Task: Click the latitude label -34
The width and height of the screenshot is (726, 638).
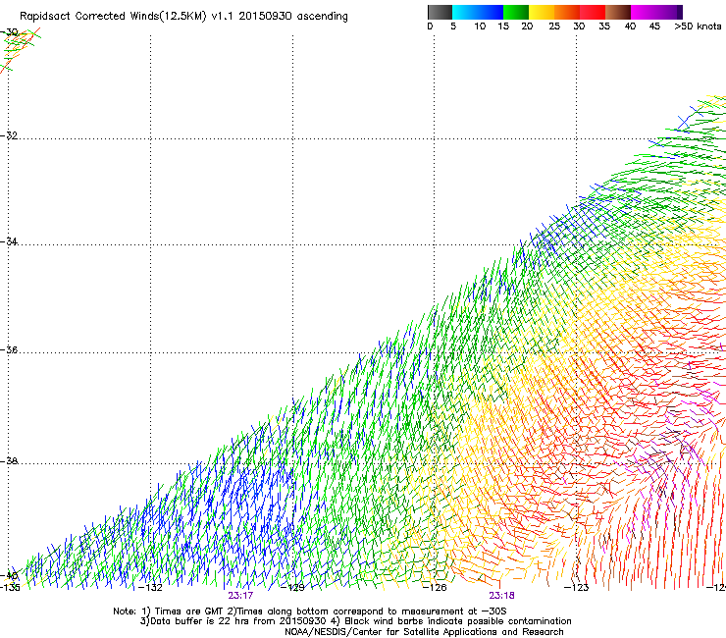Action: tap(9, 241)
